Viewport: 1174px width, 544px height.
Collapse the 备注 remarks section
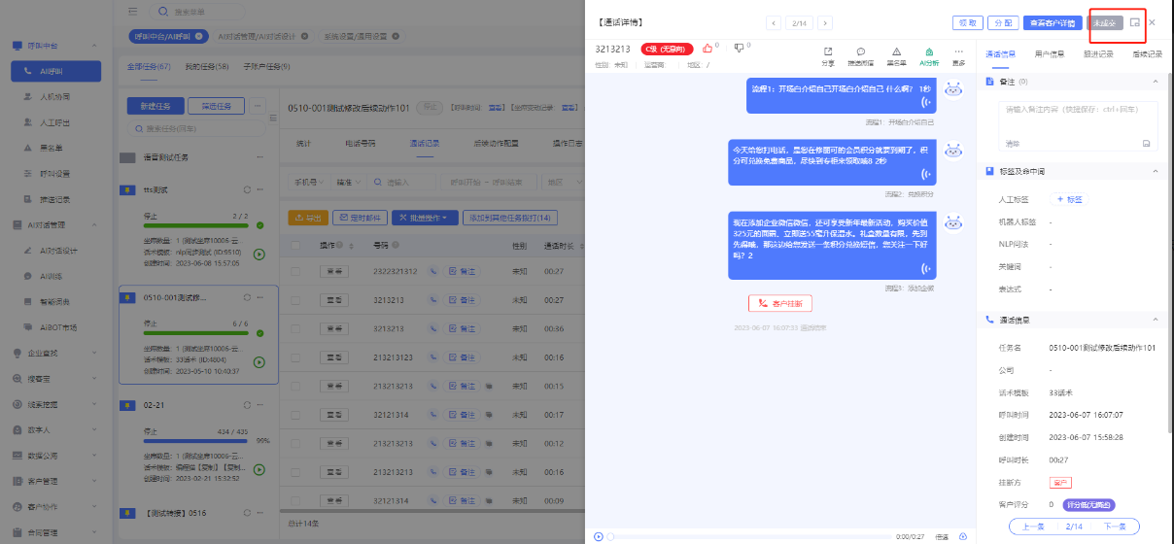pyautogui.click(x=1155, y=82)
